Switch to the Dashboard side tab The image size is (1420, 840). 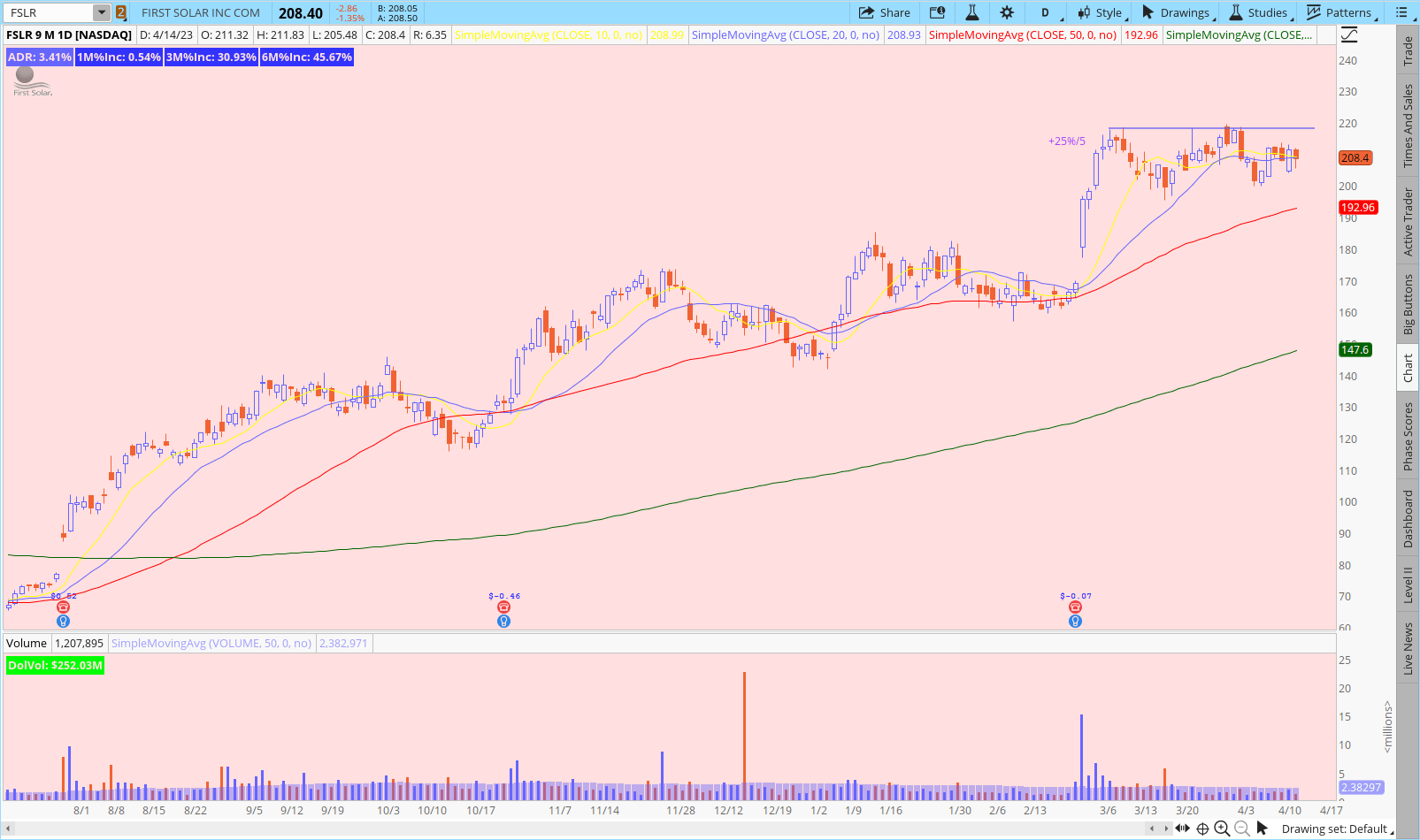pos(1408,519)
